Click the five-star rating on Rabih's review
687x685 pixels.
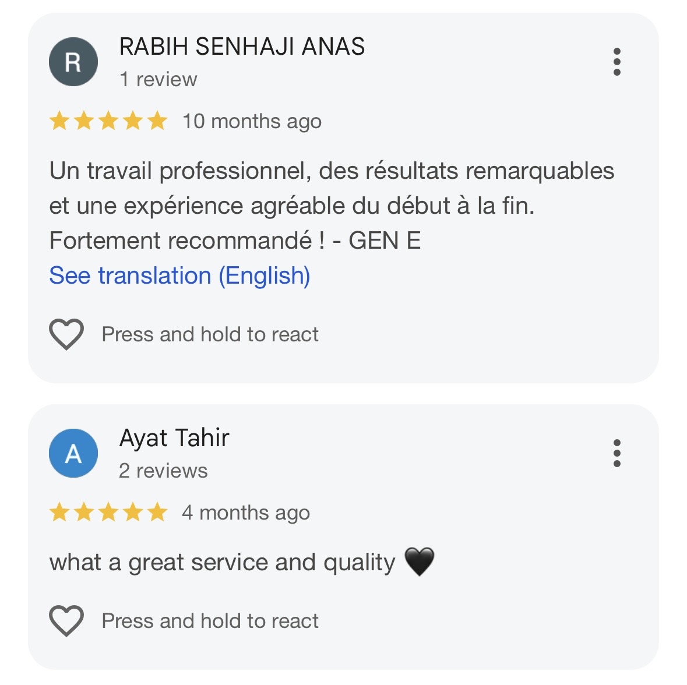pos(108,121)
